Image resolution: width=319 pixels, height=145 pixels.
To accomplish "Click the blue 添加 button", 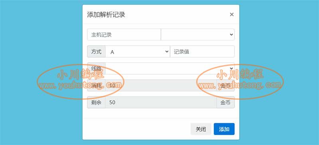I will (224, 129).
